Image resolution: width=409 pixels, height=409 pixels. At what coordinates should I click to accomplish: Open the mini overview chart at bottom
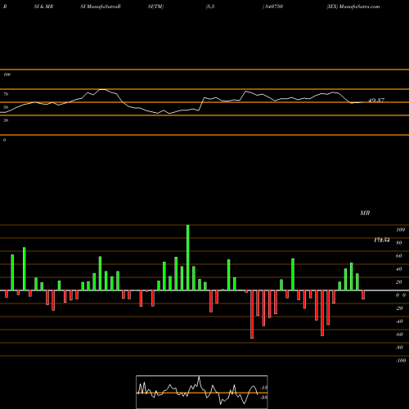tap(202, 392)
